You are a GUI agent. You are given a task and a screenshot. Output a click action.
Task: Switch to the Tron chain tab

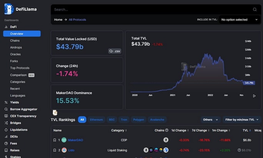click(124, 120)
